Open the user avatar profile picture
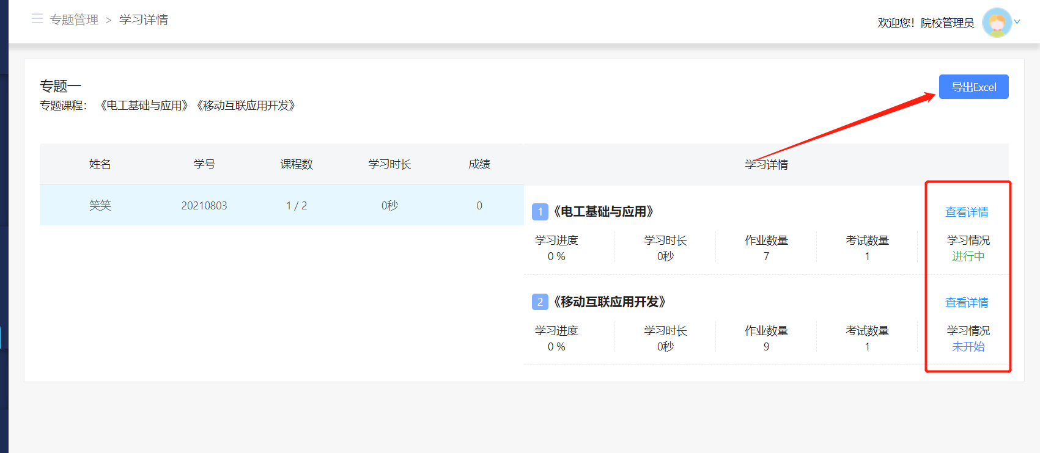Viewport: 1040px width, 453px height. click(x=997, y=23)
